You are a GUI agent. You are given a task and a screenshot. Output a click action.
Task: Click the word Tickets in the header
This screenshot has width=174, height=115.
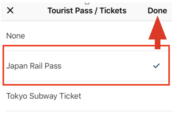(x=113, y=11)
